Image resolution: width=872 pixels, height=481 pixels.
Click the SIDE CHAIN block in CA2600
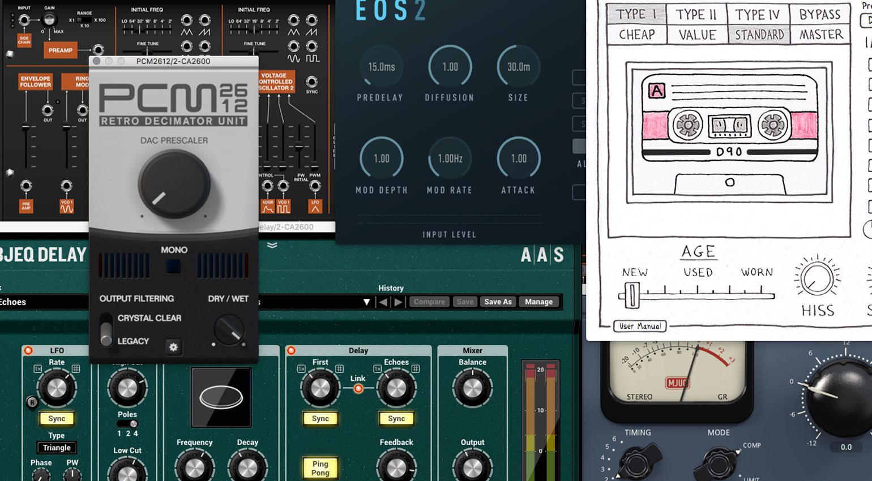(24, 40)
